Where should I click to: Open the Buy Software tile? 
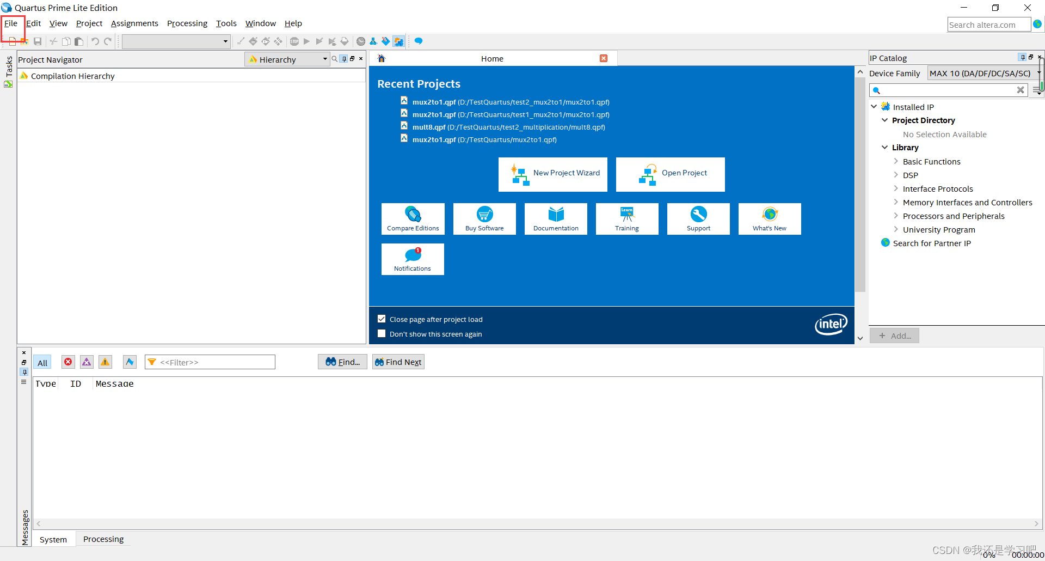click(x=484, y=219)
